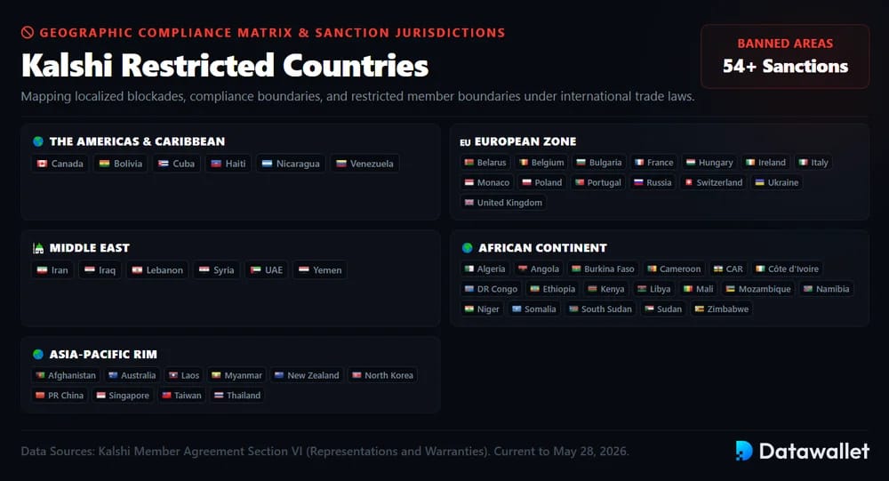The width and height of the screenshot is (889, 481).
Task: Select the UAE chip in Middle East
Action: tap(267, 270)
